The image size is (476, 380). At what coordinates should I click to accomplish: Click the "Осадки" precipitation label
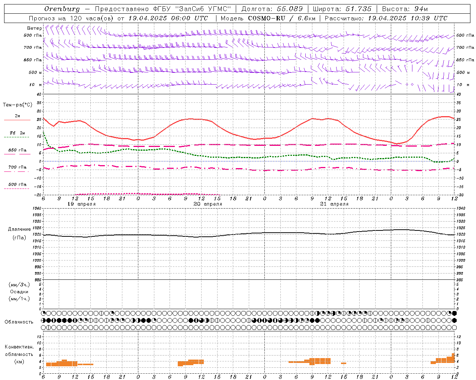coord(19,292)
